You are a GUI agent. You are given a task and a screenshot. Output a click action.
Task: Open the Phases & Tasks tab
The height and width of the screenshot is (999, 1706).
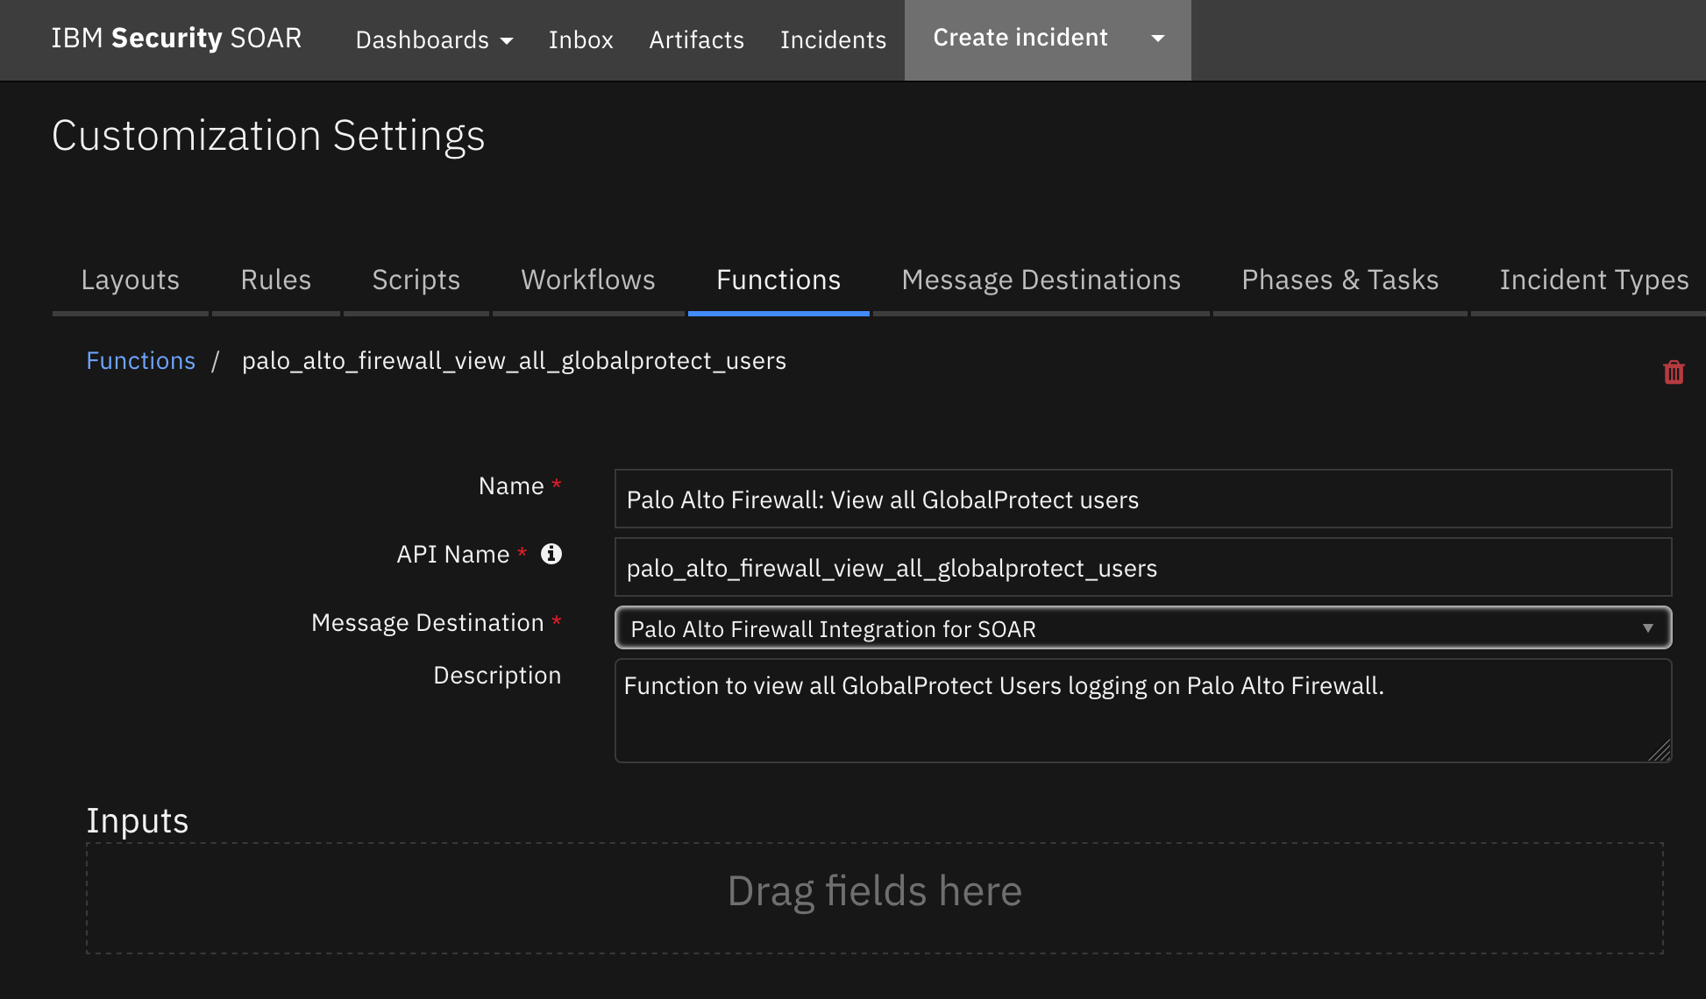pyautogui.click(x=1340, y=280)
